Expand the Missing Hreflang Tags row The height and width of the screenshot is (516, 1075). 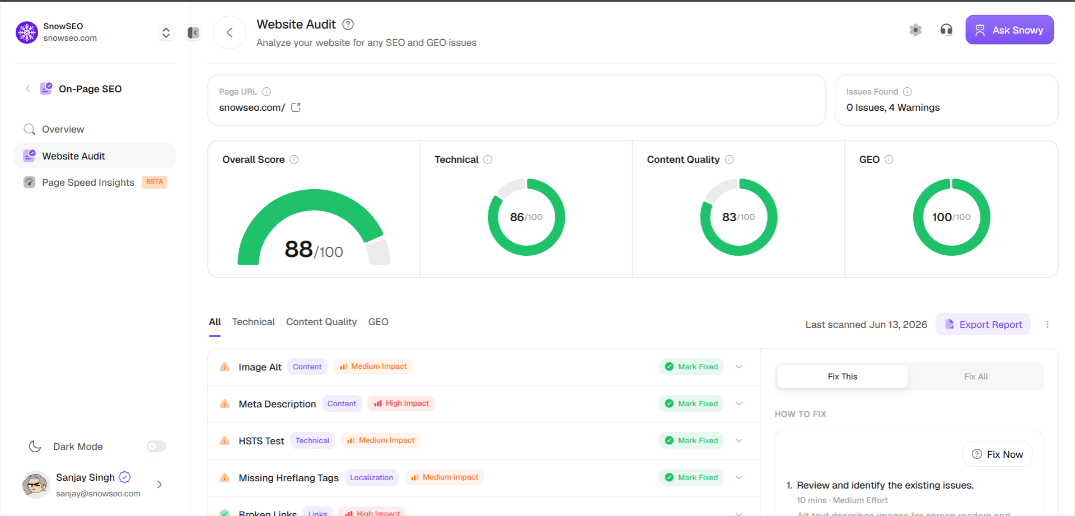739,478
